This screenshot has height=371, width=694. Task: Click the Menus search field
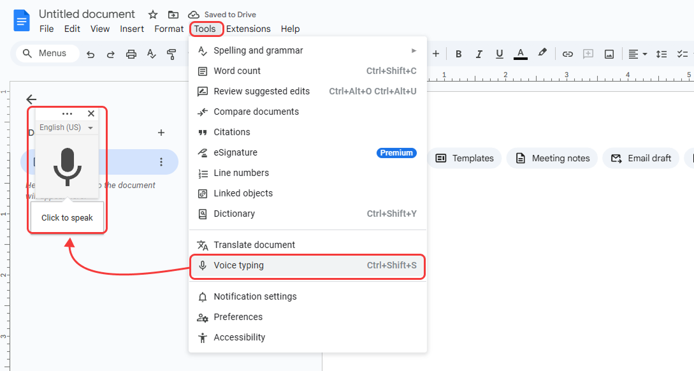point(48,54)
